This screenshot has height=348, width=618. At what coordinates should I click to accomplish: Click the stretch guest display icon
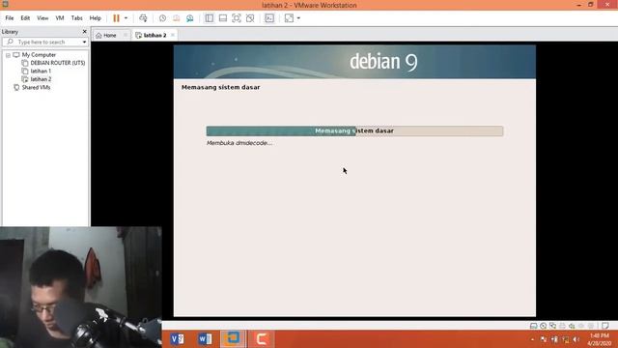click(289, 18)
